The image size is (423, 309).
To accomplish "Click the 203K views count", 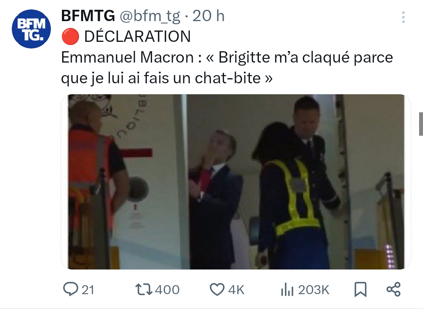I will (x=314, y=290).
